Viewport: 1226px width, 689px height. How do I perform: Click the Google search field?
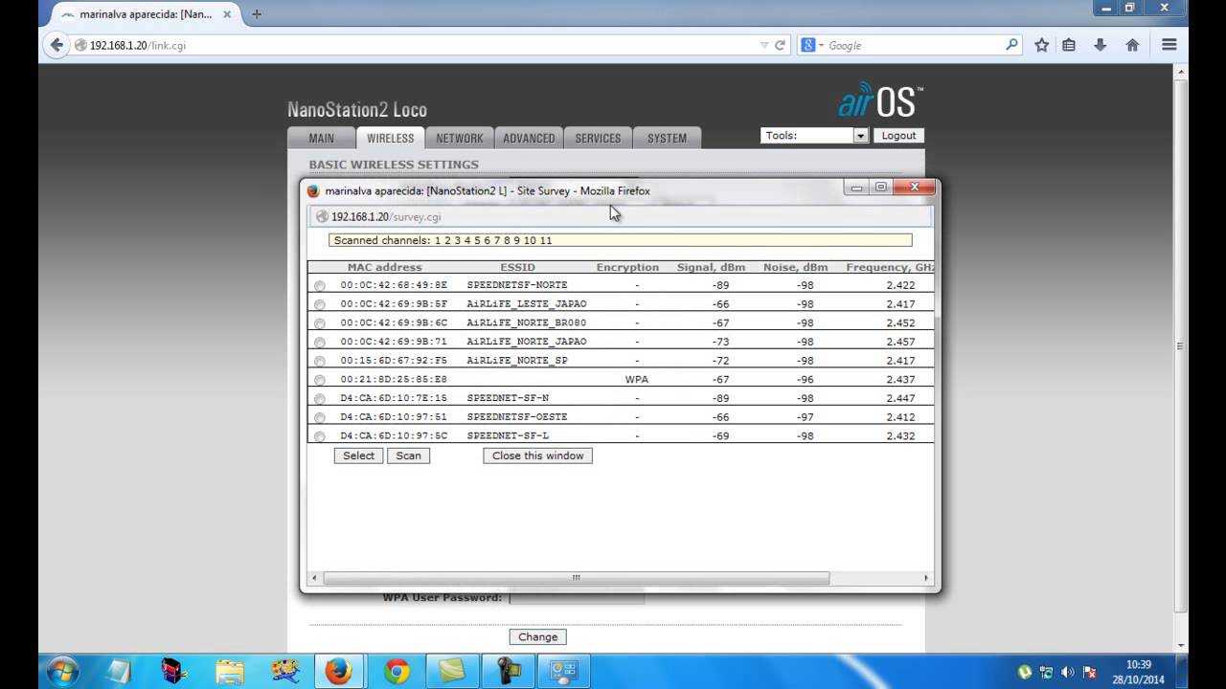pyautogui.click(x=910, y=45)
